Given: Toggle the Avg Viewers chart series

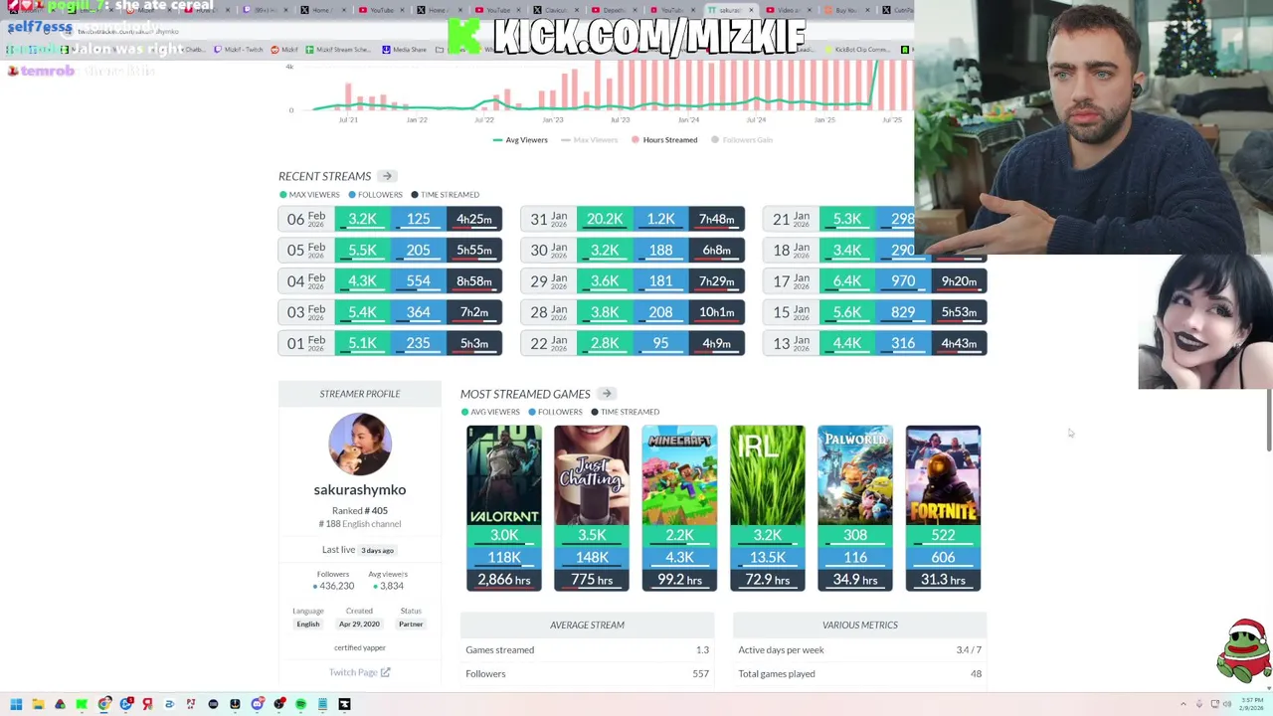Looking at the screenshot, I should [520, 140].
